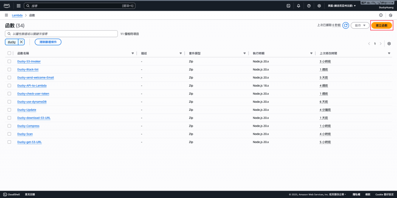
Task: Check the Ducky-S3-Invoker row checkbox
Action: [9, 61]
